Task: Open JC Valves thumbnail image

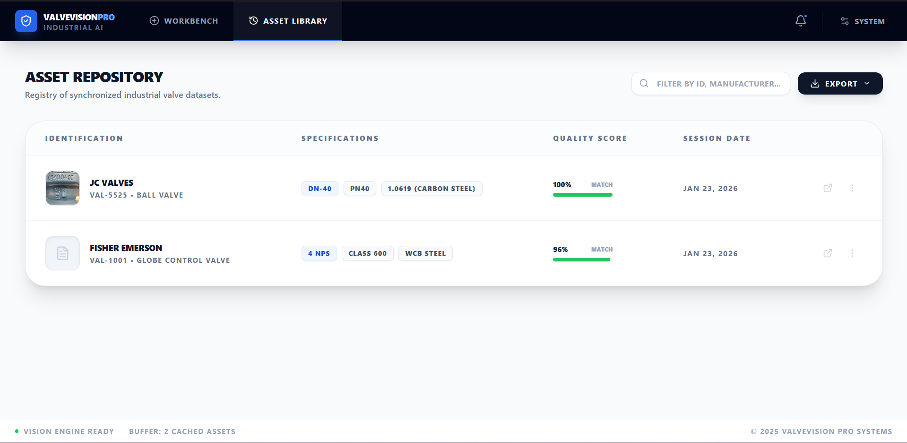Action: pos(62,188)
